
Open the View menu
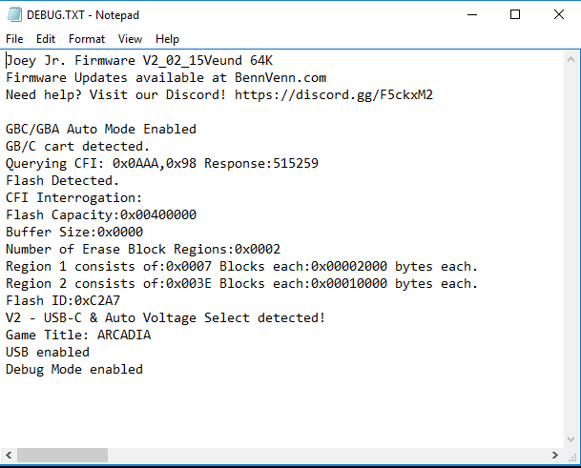[x=130, y=39]
